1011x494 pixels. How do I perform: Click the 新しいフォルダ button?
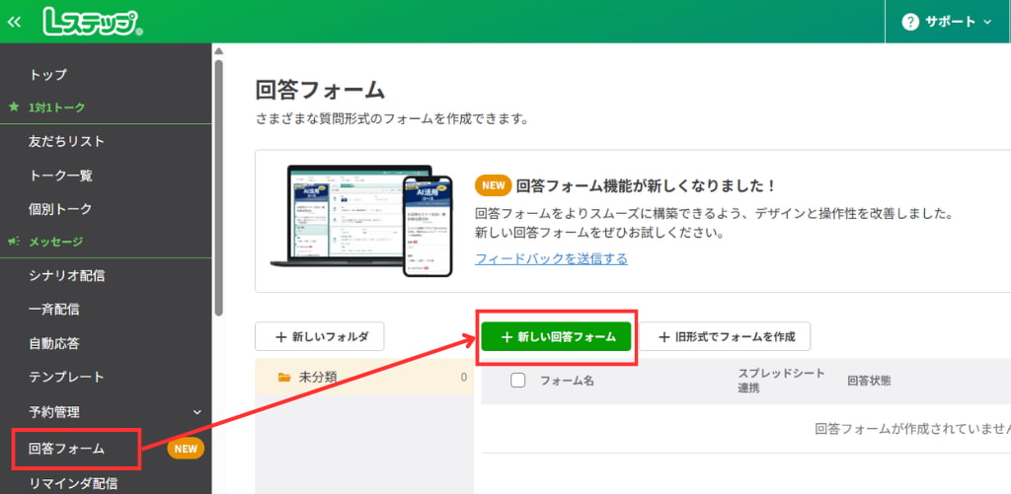[x=320, y=336]
